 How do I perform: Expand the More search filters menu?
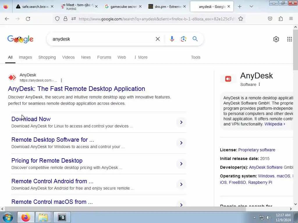coord(141,57)
